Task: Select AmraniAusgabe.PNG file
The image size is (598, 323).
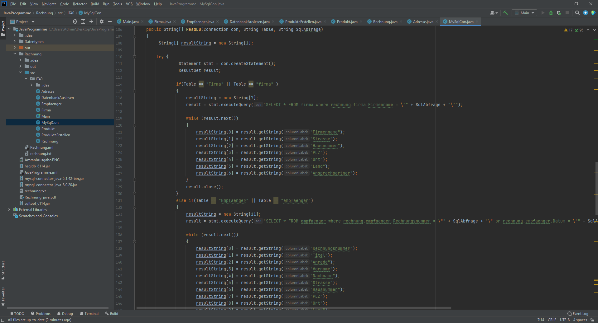Action: pos(42,160)
